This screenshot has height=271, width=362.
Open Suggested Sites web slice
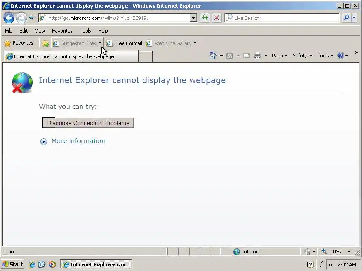[77, 43]
